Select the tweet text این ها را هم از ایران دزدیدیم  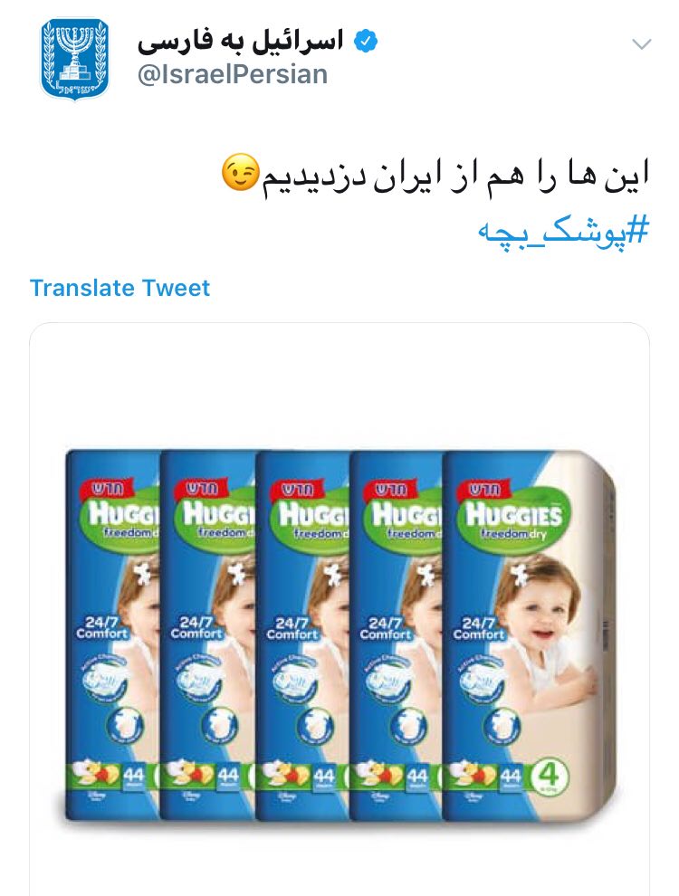click(455, 176)
